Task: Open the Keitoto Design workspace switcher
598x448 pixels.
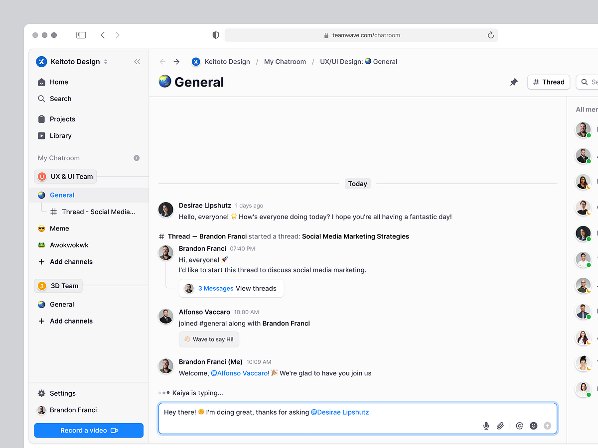Action: tap(72, 62)
